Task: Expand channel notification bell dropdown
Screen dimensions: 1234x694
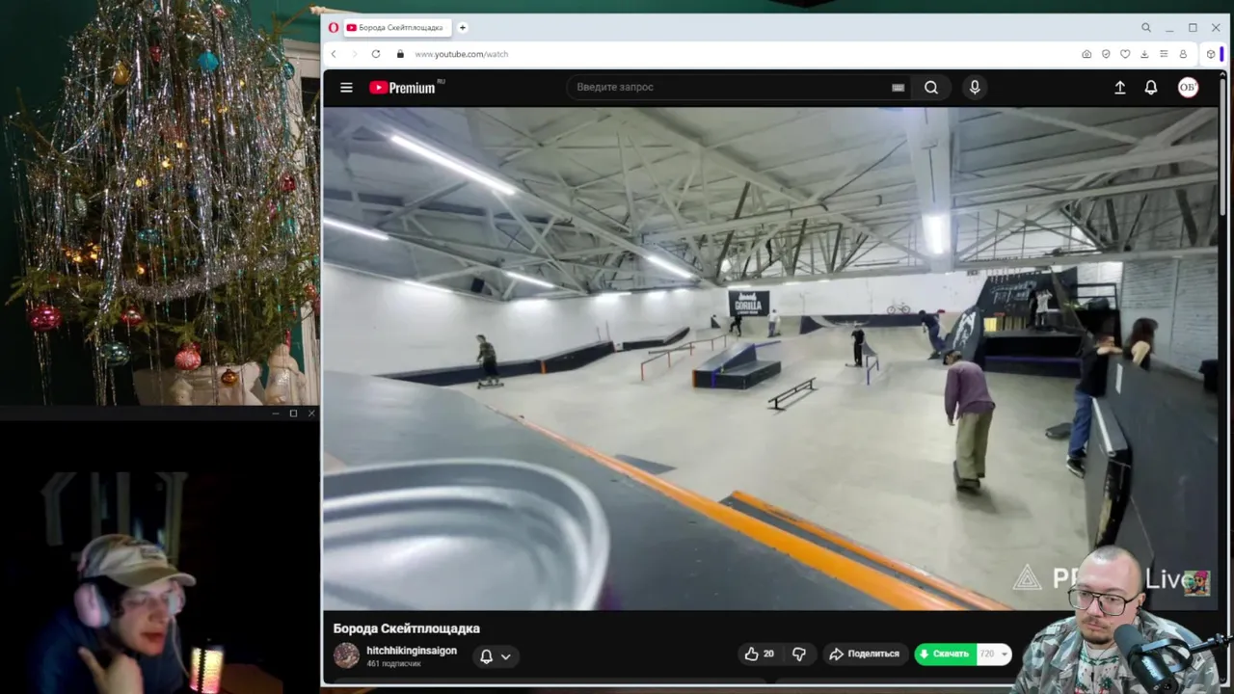Action: pyautogui.click(x=496, y=656)
